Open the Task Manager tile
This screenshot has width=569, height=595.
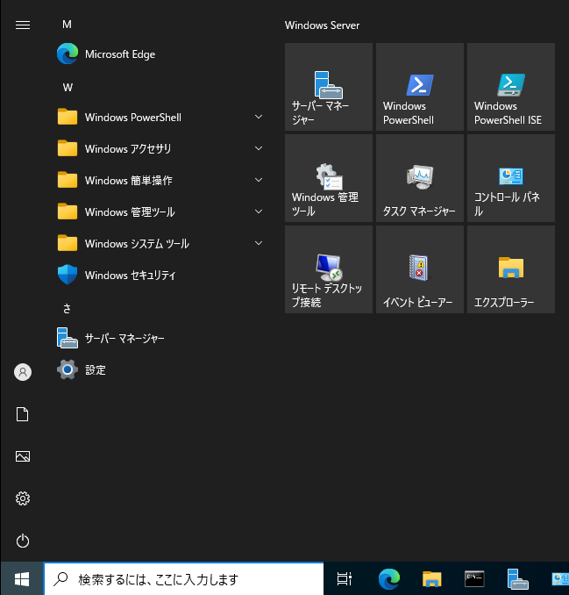pos(419,178)
